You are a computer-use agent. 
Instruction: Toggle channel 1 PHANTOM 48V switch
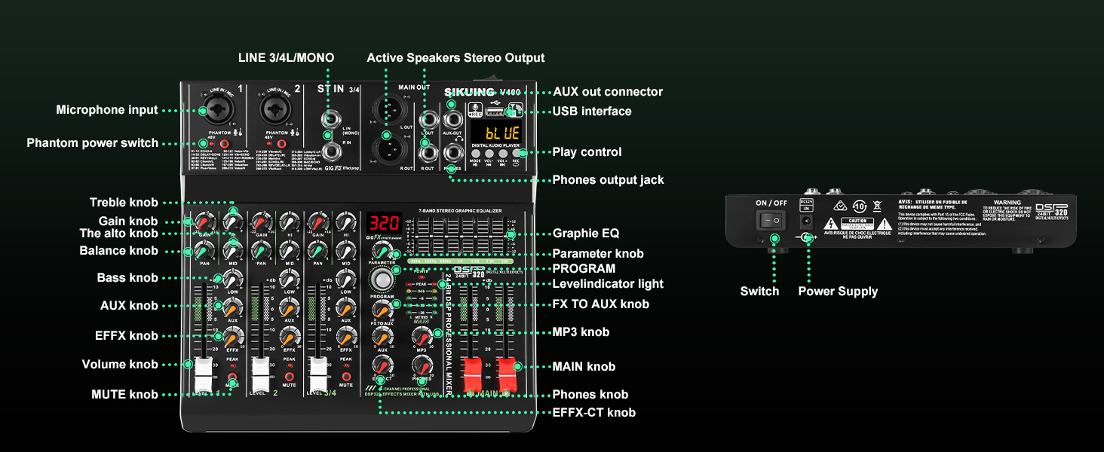click(224, 143)
